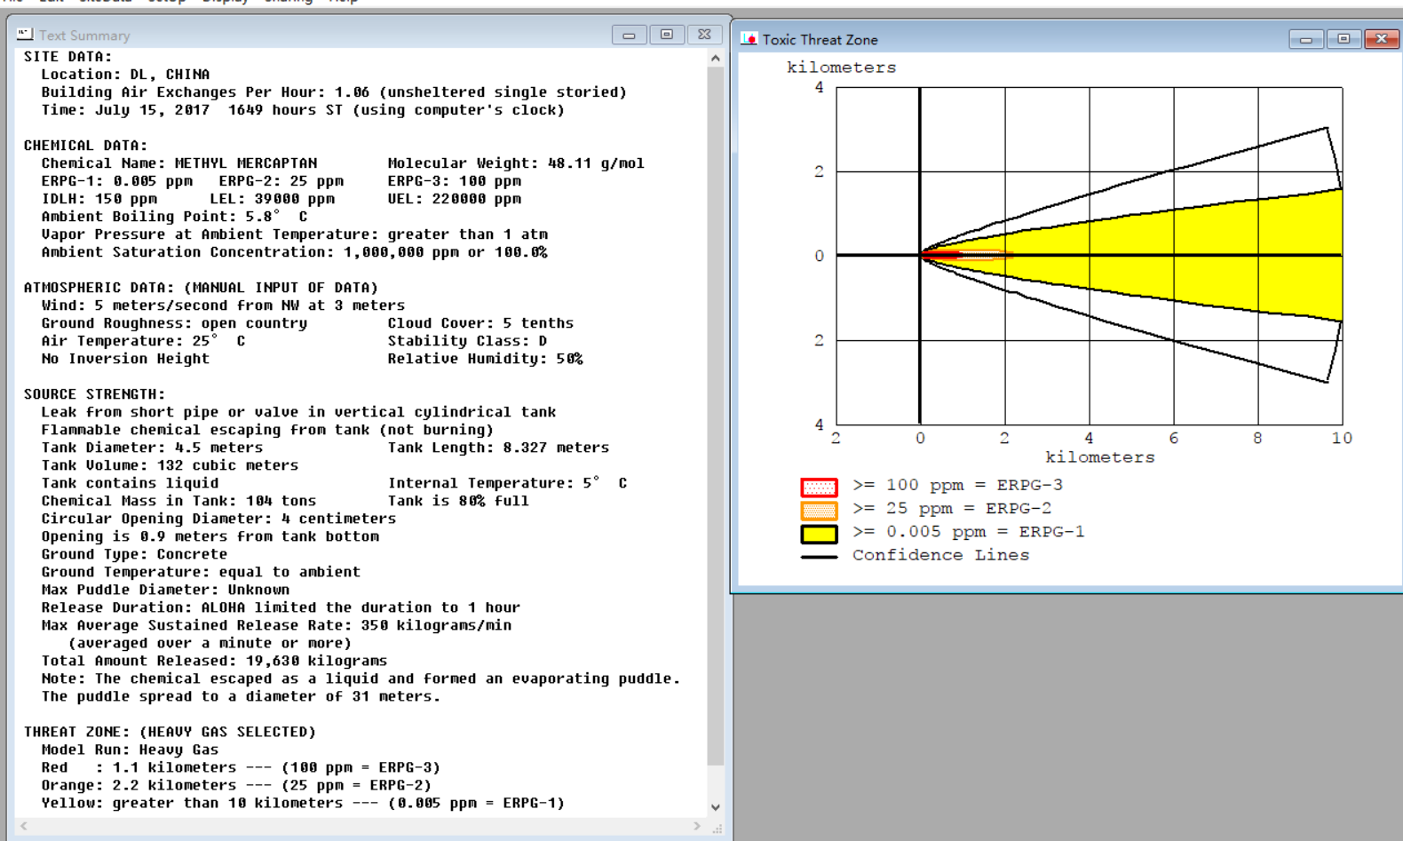This screenshot has width=1403, height=841.
Task: Click the Confidence Lines legend line sample
Action: (x=819, y=557)
